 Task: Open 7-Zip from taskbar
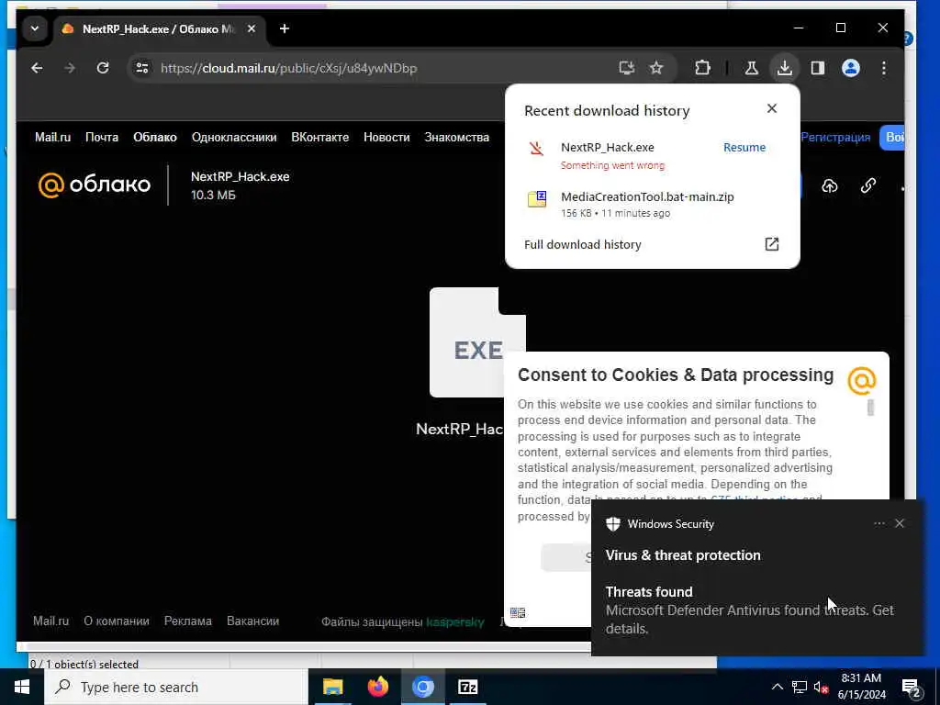tap(467, 687)
